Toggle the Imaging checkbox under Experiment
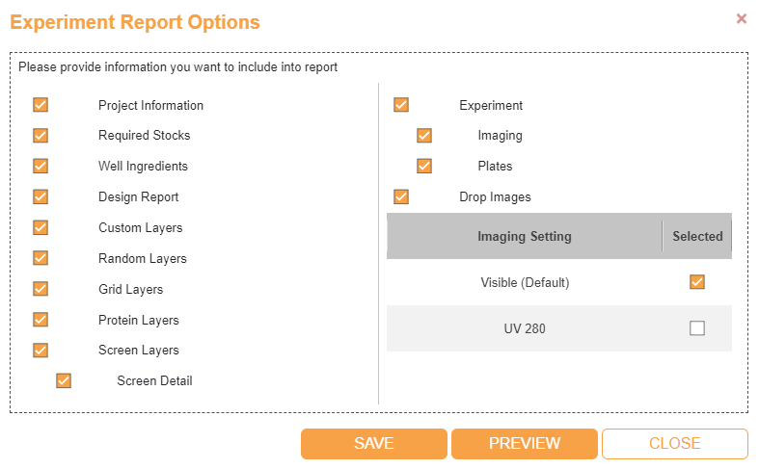The height and width of the screenshot is (469, 759). pyautogui.click(x=424, y=136)
